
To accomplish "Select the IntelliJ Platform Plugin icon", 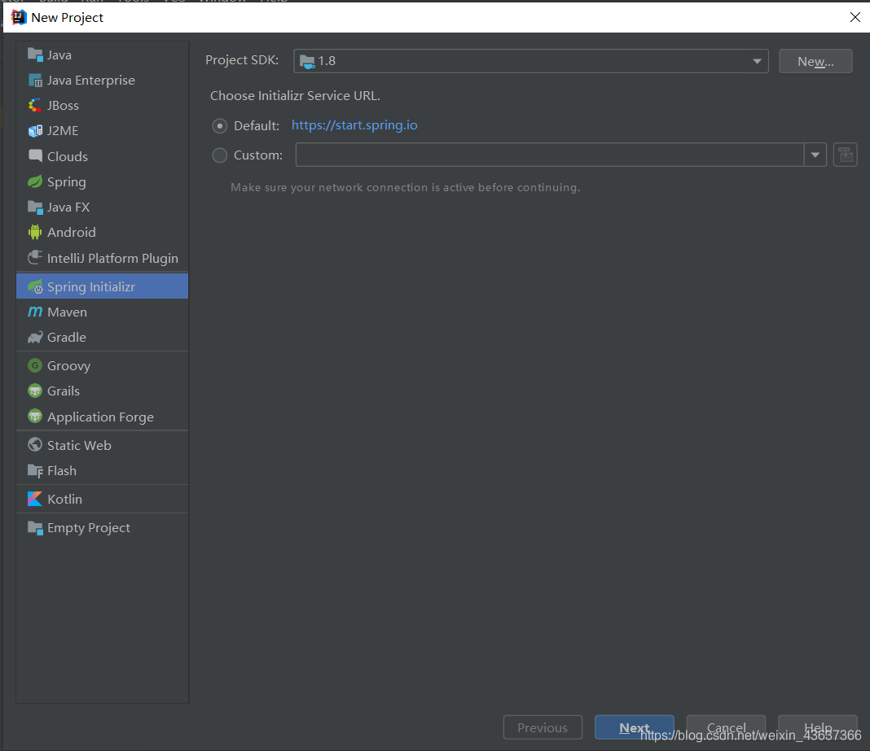I will 35,258.
